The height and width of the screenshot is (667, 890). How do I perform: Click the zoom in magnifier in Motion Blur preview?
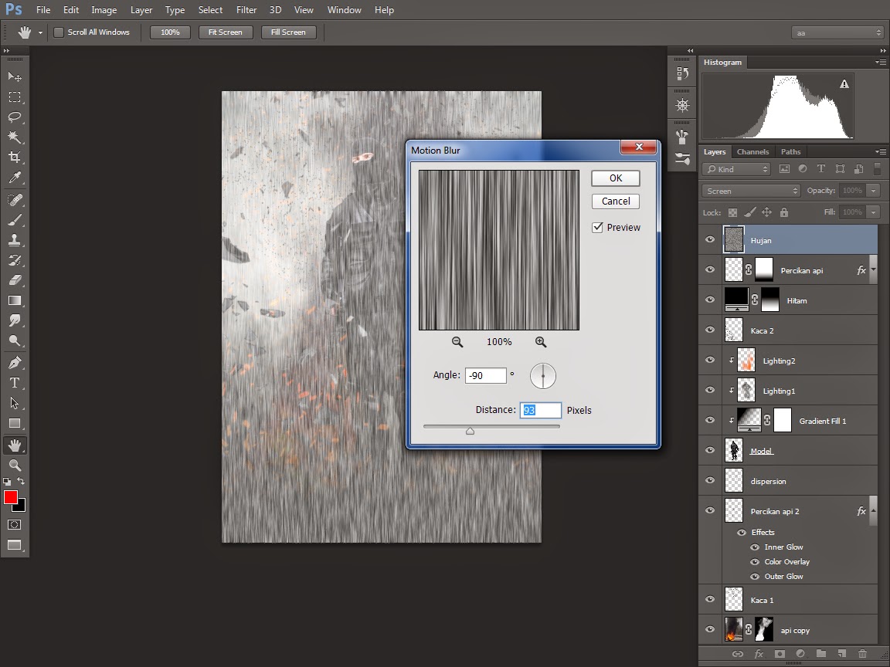coord(541,342)
